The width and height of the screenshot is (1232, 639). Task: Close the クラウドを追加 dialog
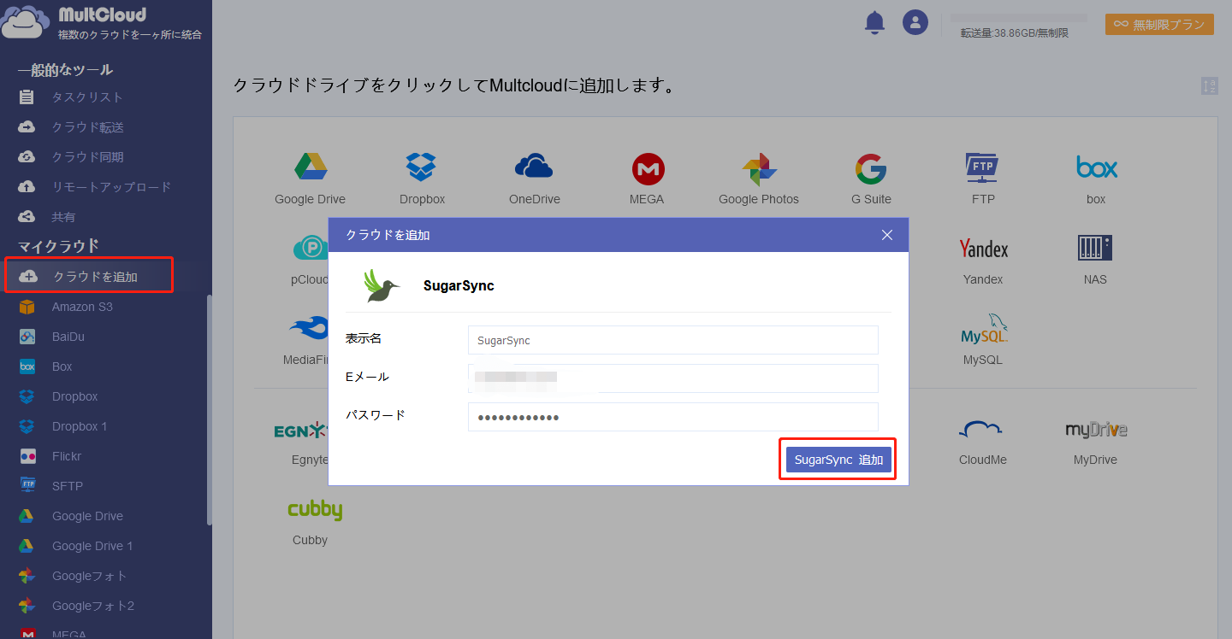(887, 235)
